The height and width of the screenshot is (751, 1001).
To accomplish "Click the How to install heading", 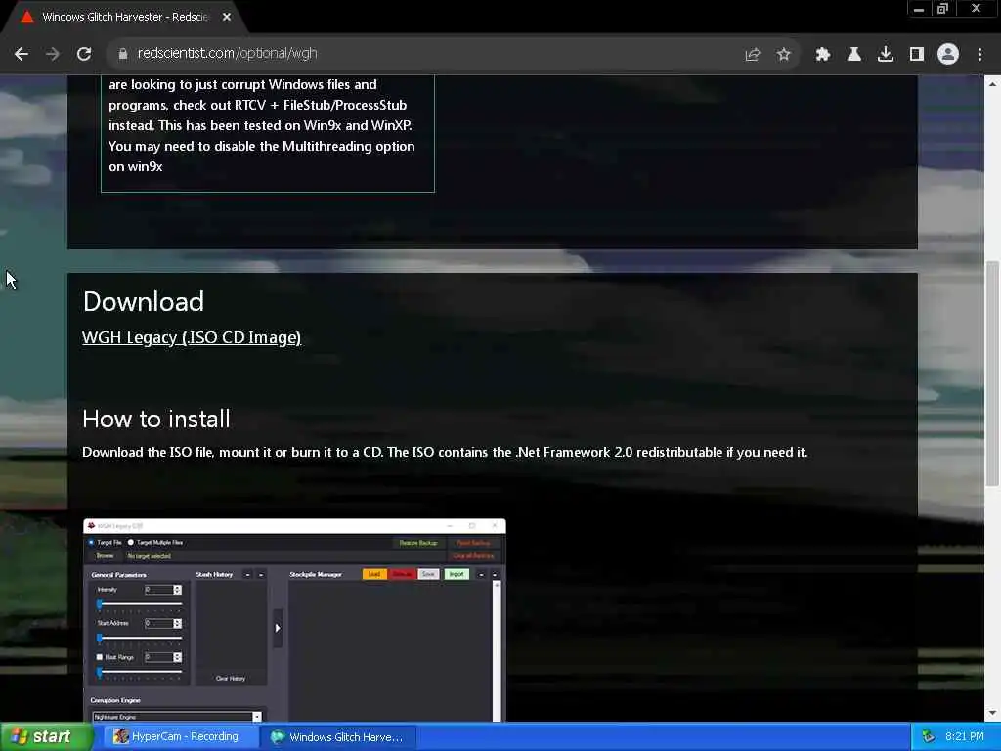I will pyautogui.click(x=156, y=419).
